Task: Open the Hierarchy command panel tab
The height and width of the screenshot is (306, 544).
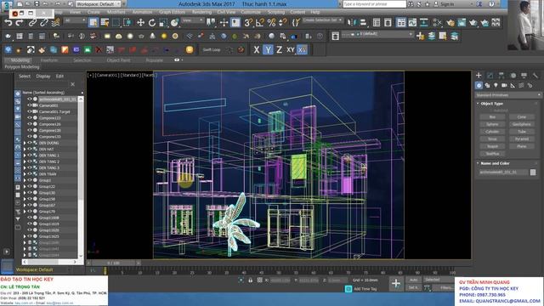Action: point(501,76)
